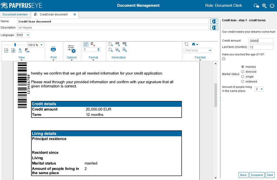Choose divorced as marital status
277x180 pixels.
(243, 71)
